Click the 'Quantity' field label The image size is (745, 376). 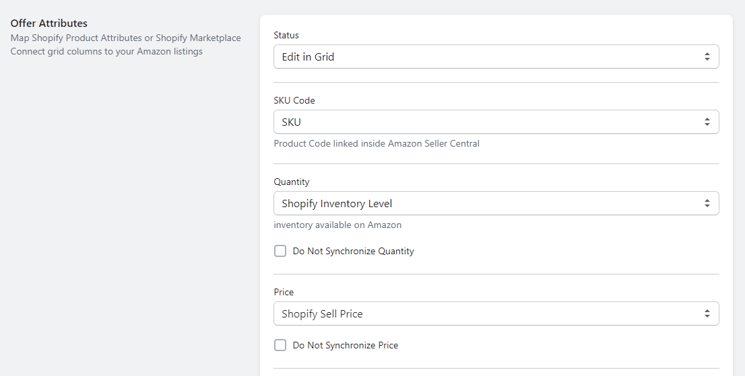[291, 182]
